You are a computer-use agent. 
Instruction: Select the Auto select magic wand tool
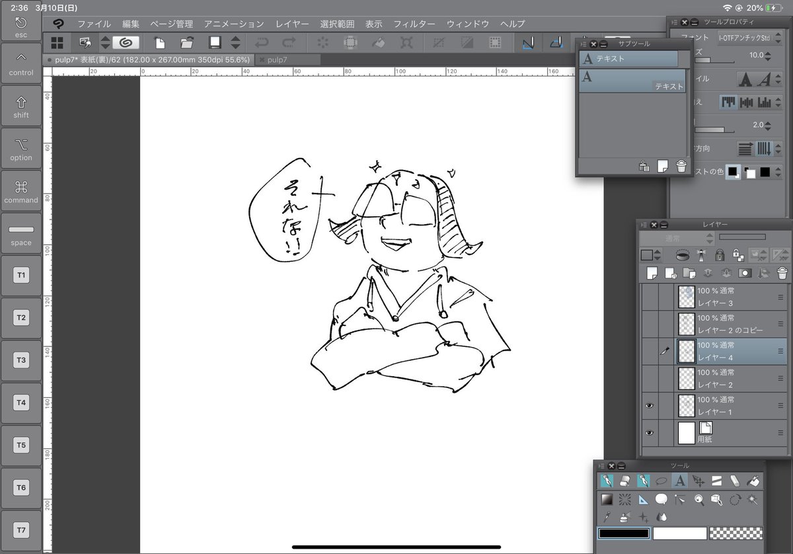[x=752, y=499]
